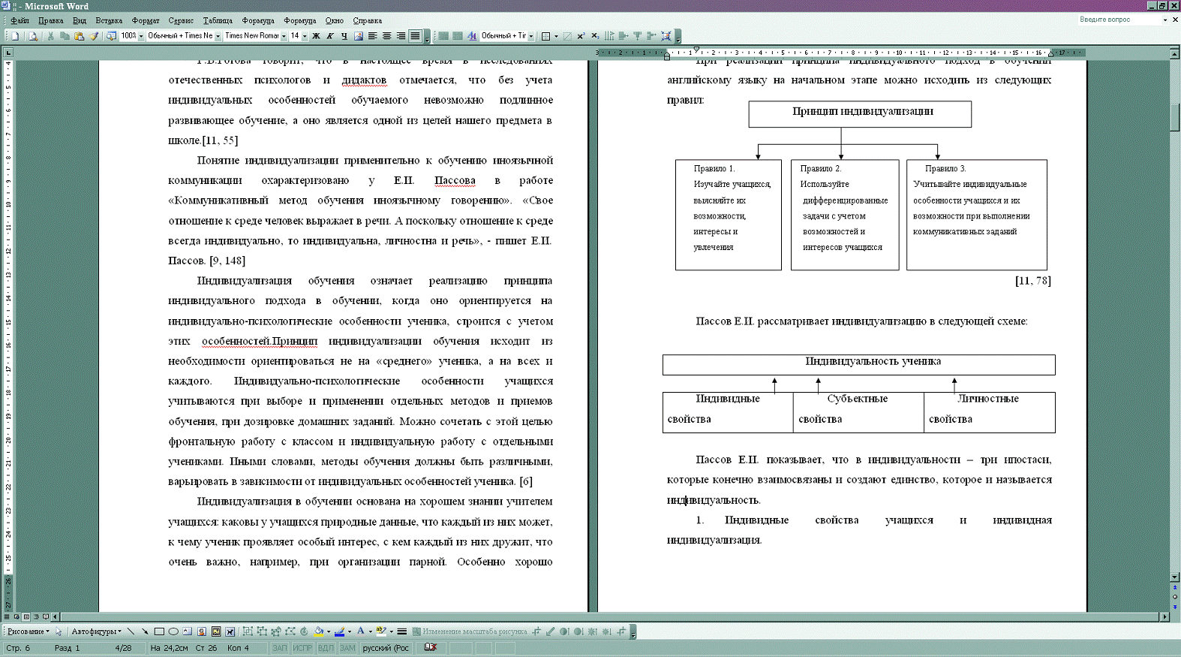The image size is (1181, 657).
Task: Select the Oval drawing tool
Action: click(173, 631)
